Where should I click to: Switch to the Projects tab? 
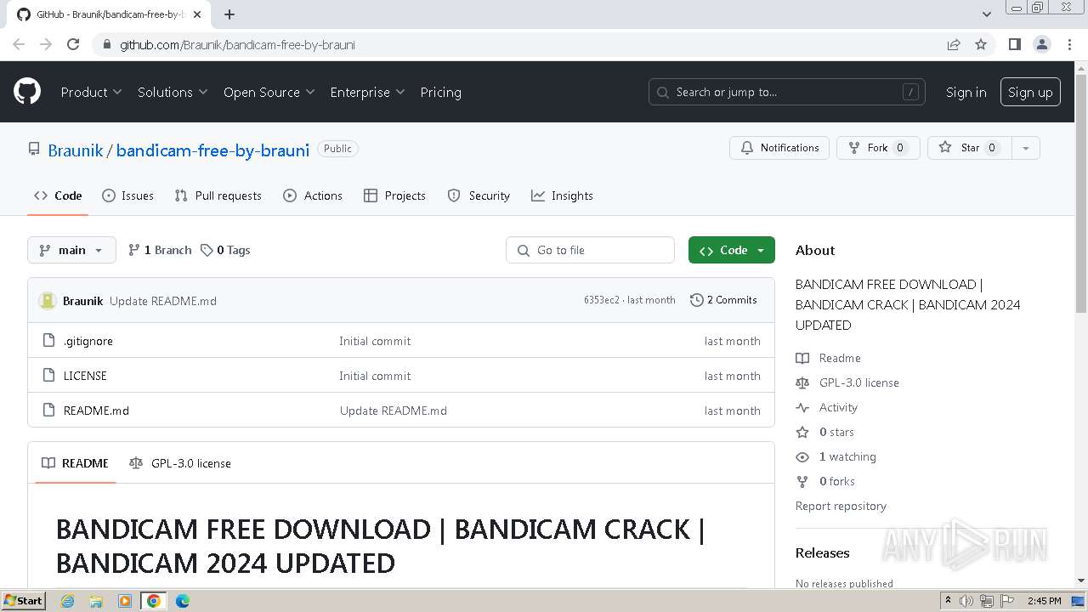[x=394, y=195]
